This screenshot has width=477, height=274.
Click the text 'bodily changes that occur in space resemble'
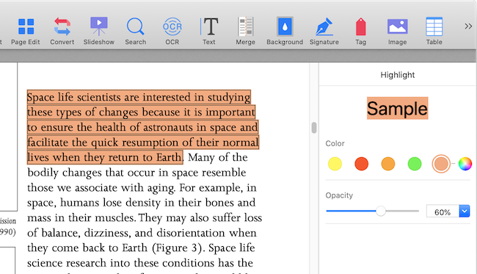pos(136,173)
